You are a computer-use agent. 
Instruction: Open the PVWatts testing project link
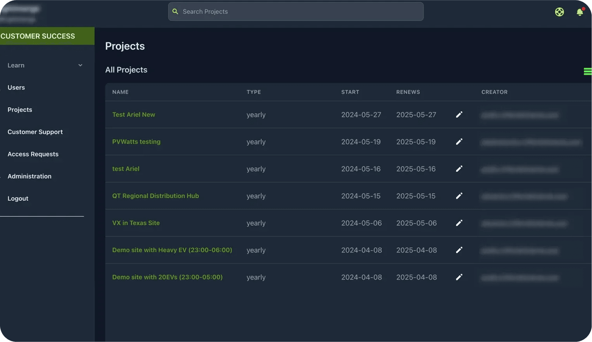(136, 141)
